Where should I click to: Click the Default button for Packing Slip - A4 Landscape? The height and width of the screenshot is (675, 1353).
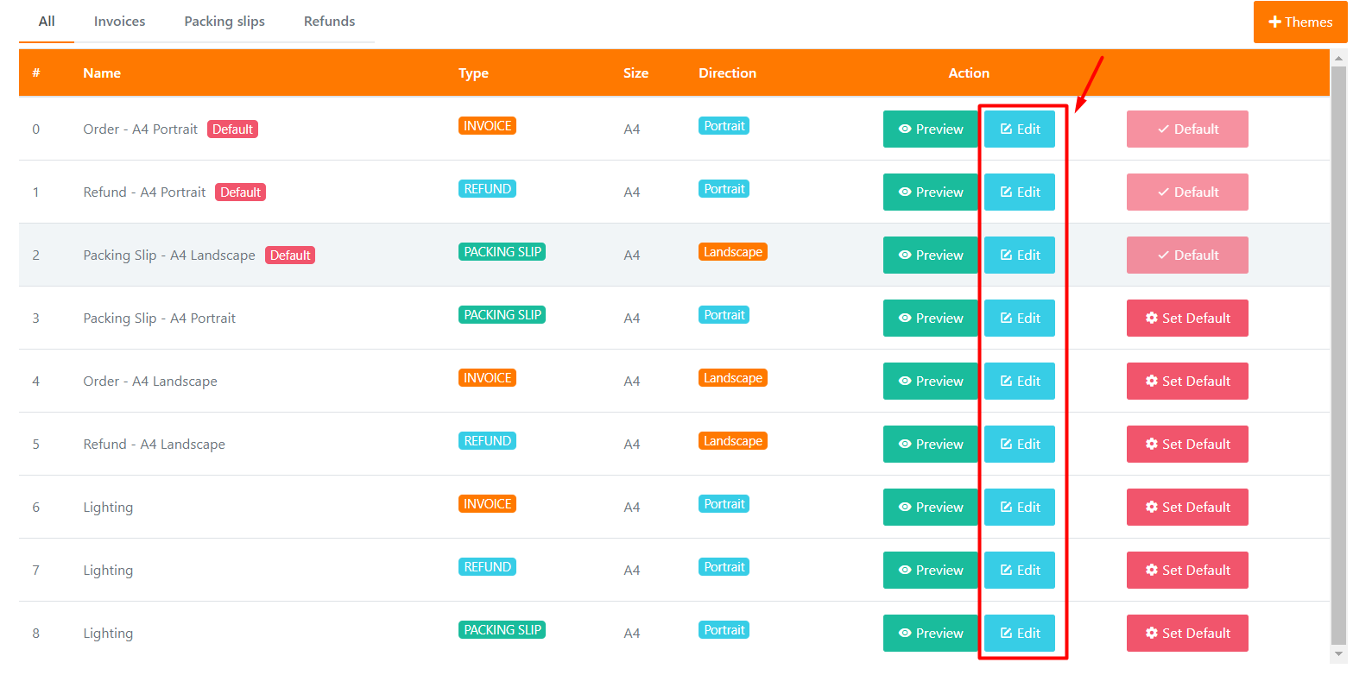pos(1186,255)
